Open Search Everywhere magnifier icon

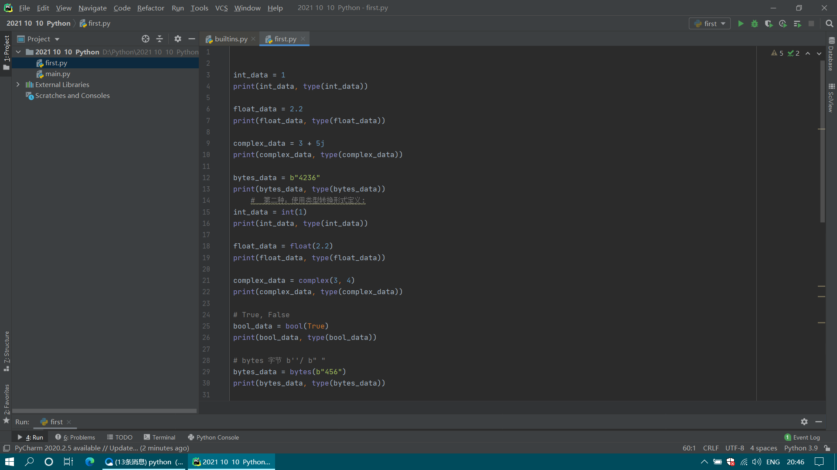pos(829,23)
